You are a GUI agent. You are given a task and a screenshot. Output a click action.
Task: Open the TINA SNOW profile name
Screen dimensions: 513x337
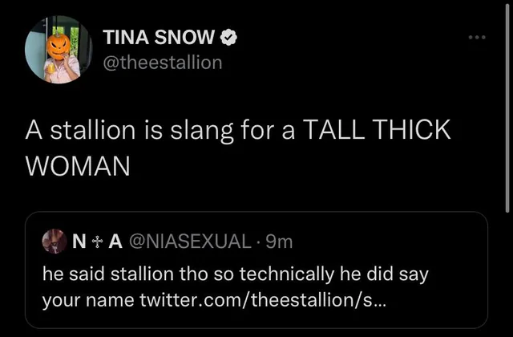click(x=160, y=37)
